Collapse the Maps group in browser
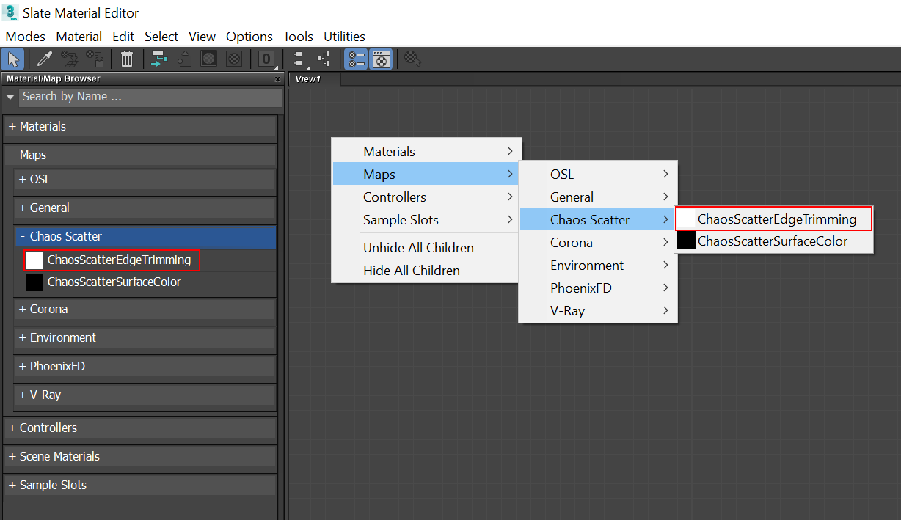 point(140,155)
